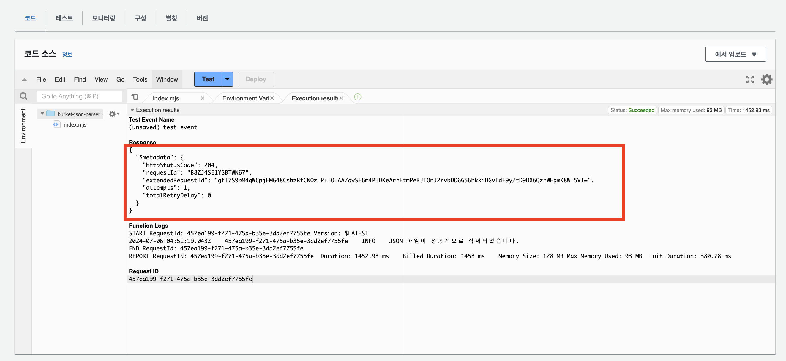Collapse the menu bar with up arrow

(24, 79)
